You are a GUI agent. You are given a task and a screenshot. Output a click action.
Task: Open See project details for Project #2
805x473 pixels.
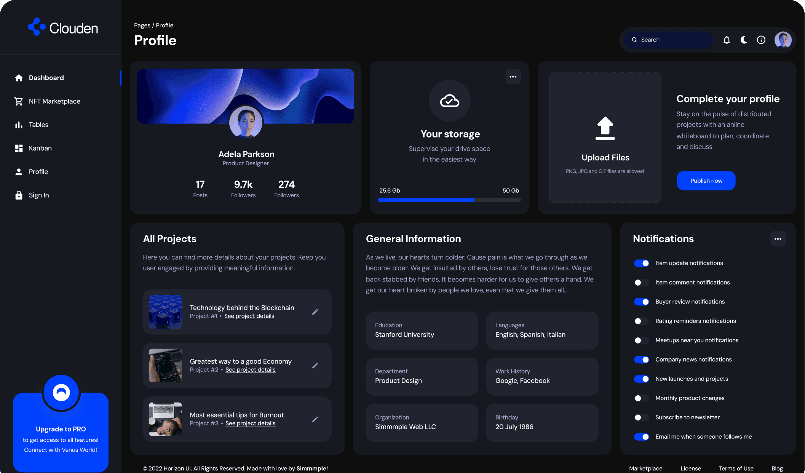coord(250,370)
